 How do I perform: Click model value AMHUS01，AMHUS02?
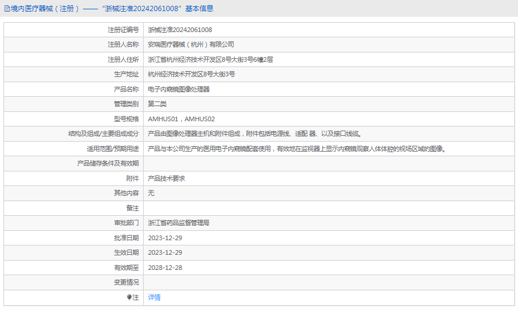(182, 119)
